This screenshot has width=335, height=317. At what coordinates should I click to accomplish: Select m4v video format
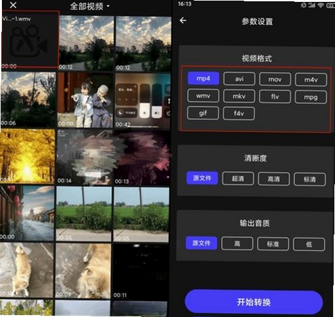coord(311,79)
